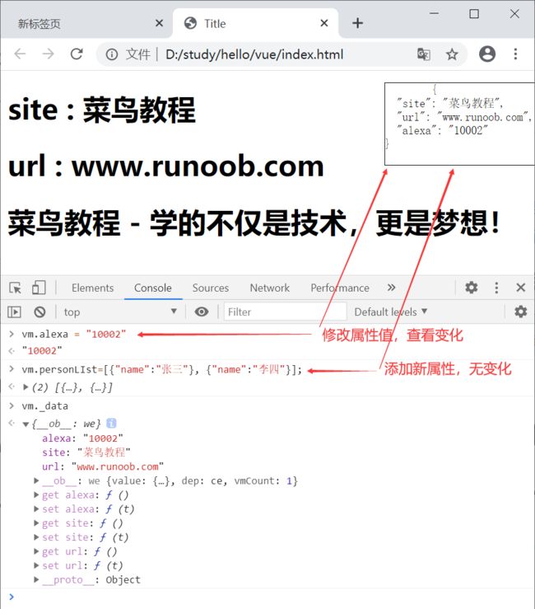Screen dimensions: 535x609
Task: Switch to the Elements tab
Action: coord(93,288)
